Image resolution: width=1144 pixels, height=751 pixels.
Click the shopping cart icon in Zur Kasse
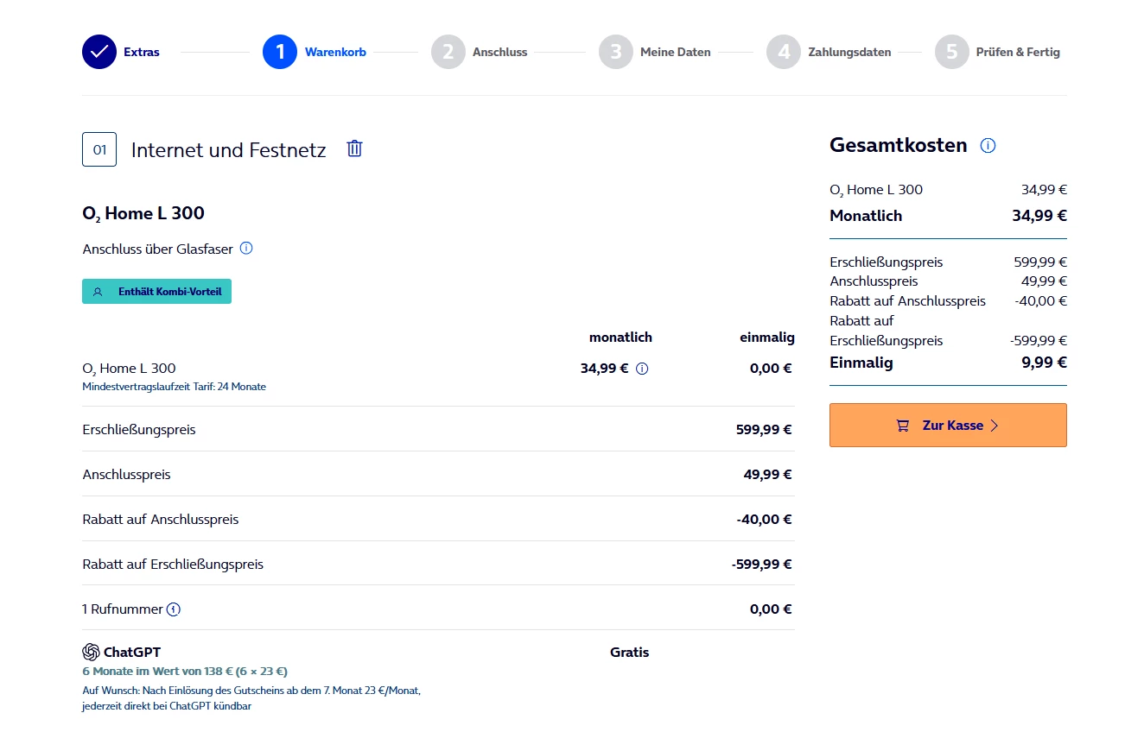click(903, 426)
